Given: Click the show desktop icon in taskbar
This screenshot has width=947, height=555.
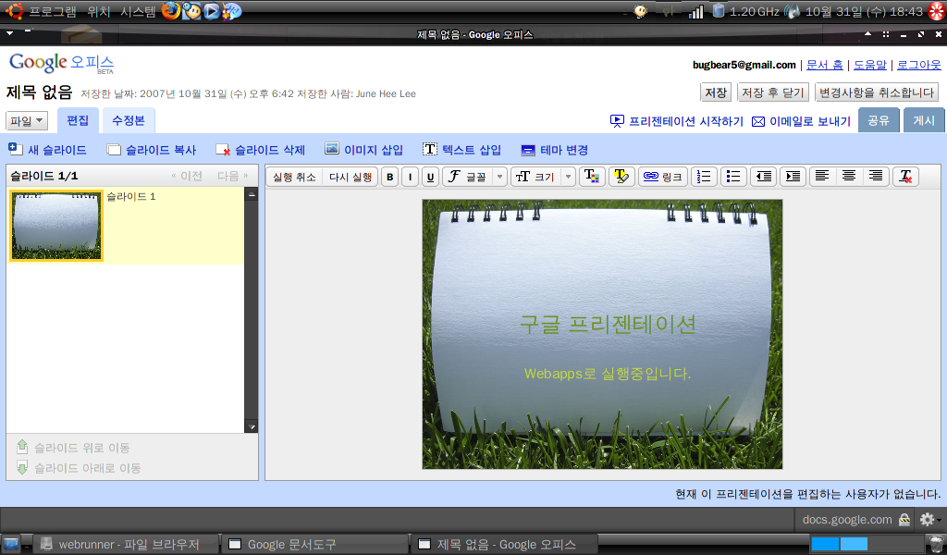Looking at the screenshot, I should point(11,544).
